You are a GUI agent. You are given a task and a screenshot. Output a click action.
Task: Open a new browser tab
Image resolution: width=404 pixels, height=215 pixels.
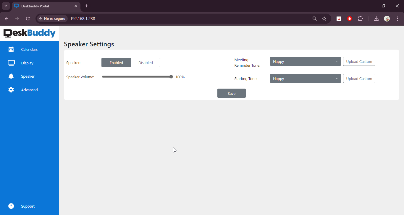(x=86, y=6)
